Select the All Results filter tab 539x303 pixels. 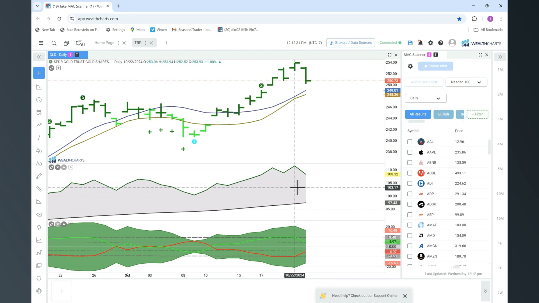[418, 114]
